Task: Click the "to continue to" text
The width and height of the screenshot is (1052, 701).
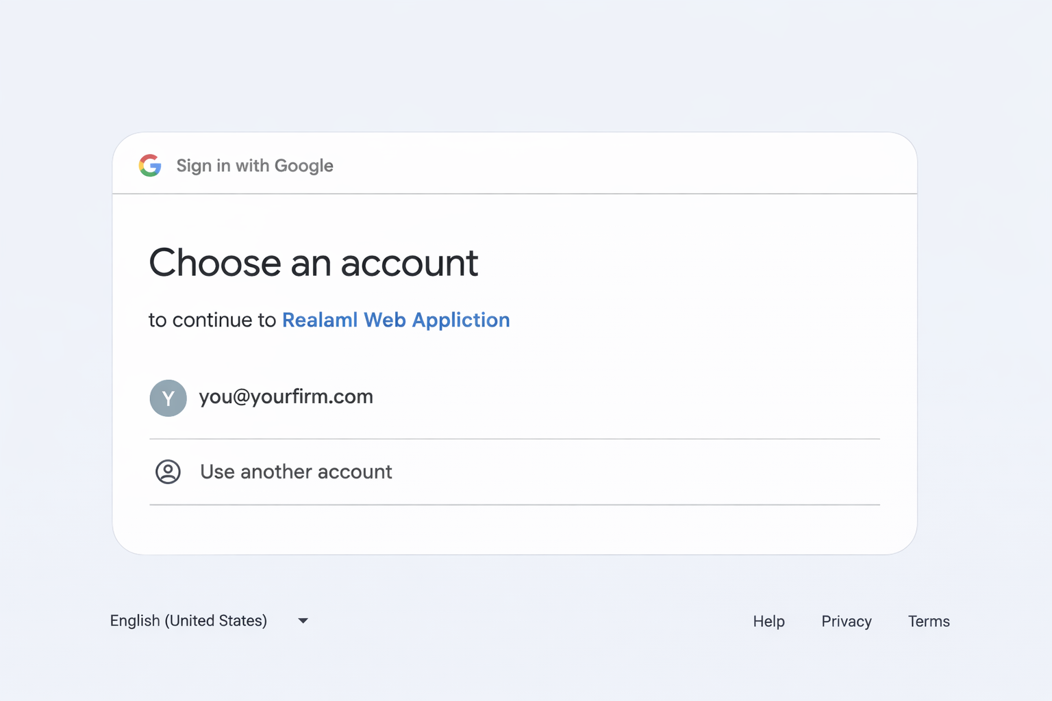Action: 212,320
